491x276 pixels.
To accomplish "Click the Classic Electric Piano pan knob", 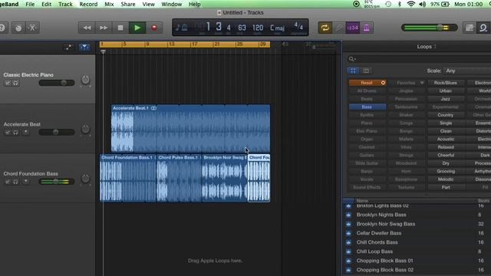I will pyautogui.click(x=85, y=80).
